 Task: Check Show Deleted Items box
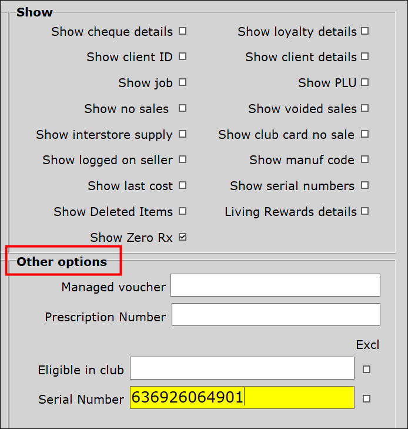(x=183, y=211)
